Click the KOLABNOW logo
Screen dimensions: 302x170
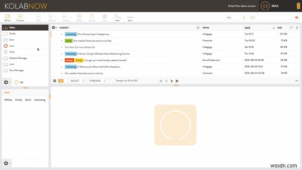(26, 6)
